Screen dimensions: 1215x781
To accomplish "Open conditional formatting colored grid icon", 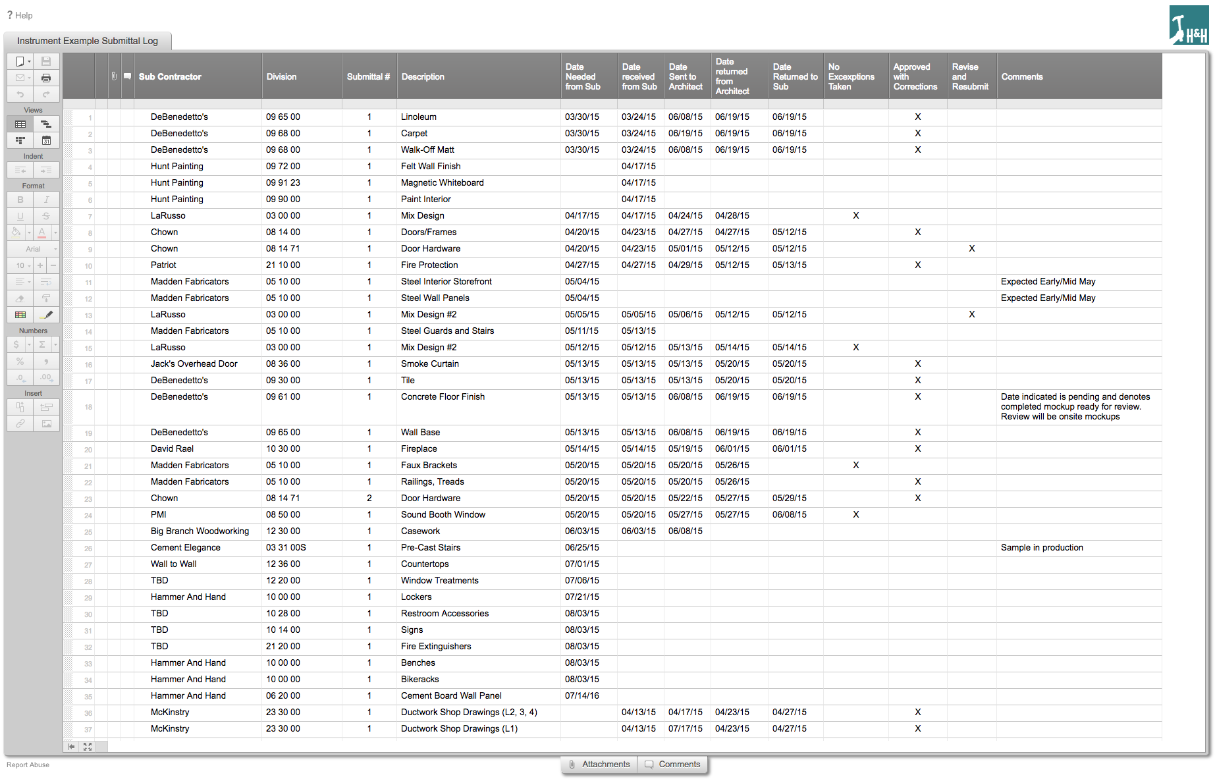I will 20,315.
